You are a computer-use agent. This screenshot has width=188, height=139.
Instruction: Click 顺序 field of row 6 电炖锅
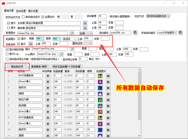click(x=91, y=106)
